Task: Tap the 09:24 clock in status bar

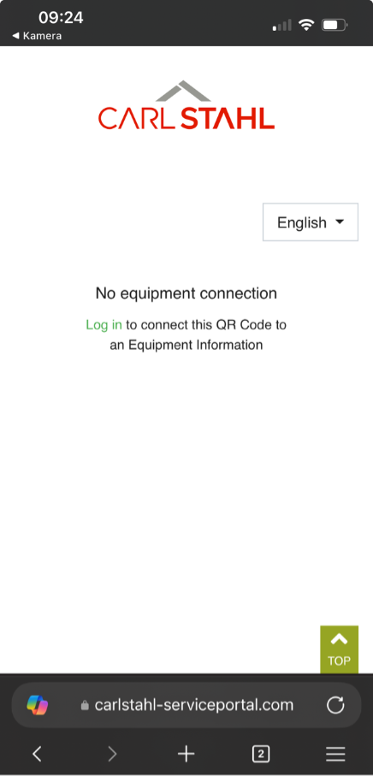Action: pyautogui.click(x=61, y=18)
